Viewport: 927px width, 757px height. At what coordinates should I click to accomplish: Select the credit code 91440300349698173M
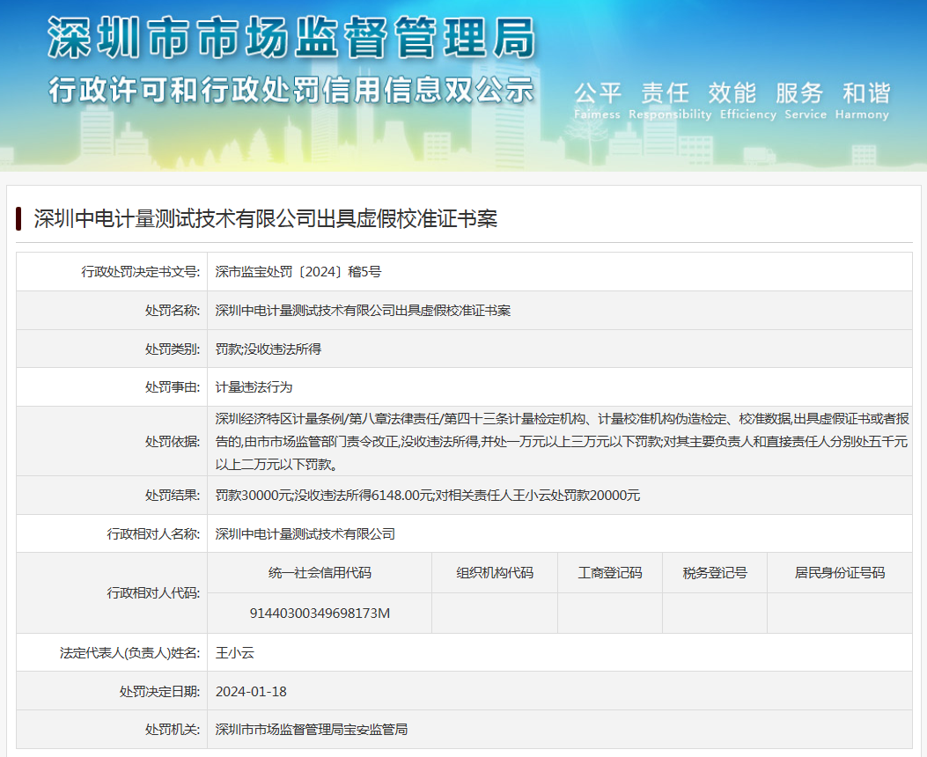(x=320, y=613)
